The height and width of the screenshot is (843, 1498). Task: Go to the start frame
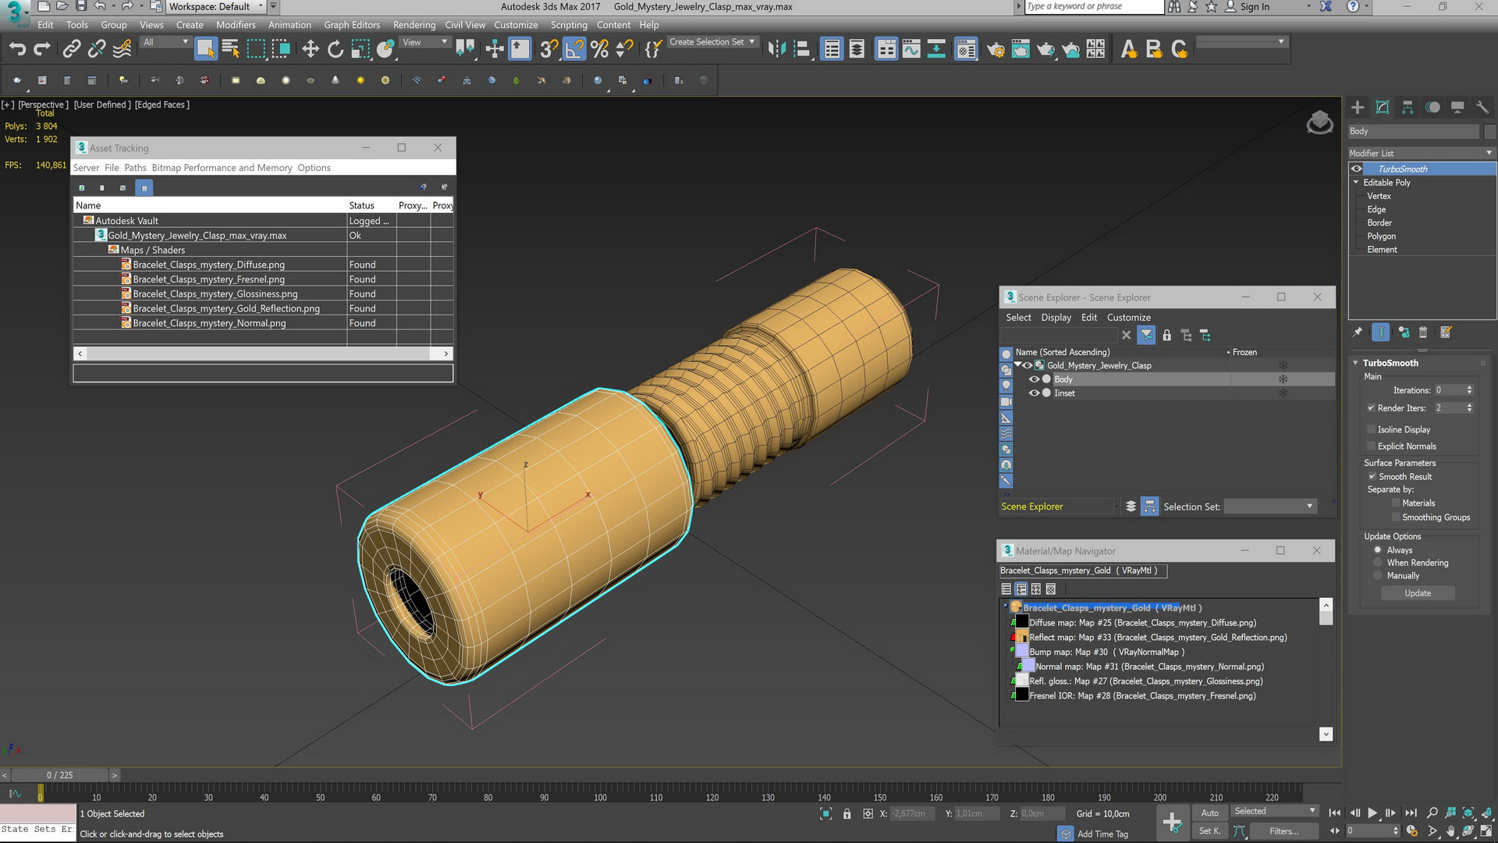click(1335, 813)
